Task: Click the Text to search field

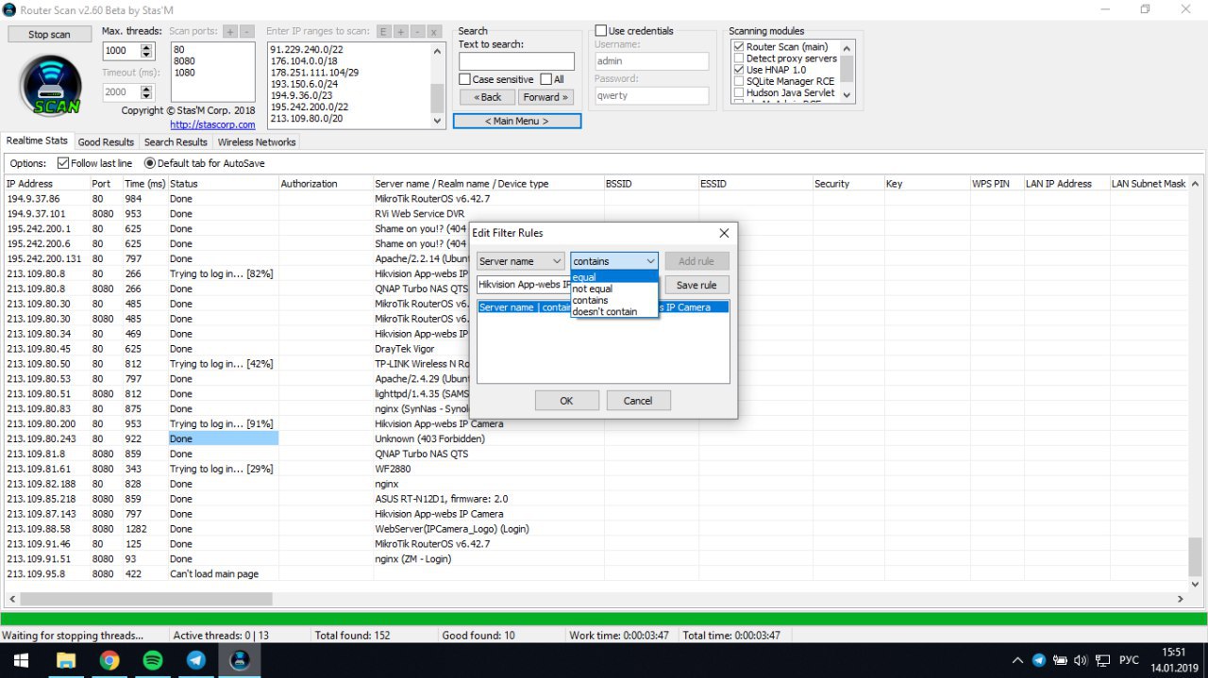Action: [x=516, y=61]
